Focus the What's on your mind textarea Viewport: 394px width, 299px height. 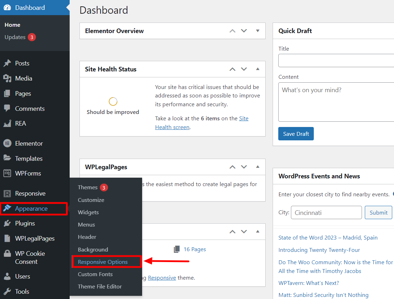point(336,102)
